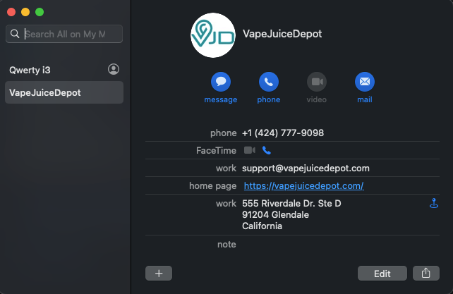This screenshot has width=453, height=294.
Task: Click the Edit button
Action: point(382,274)
